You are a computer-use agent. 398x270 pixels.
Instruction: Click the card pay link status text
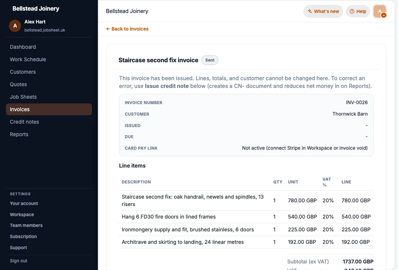click(x=305, y=148)
